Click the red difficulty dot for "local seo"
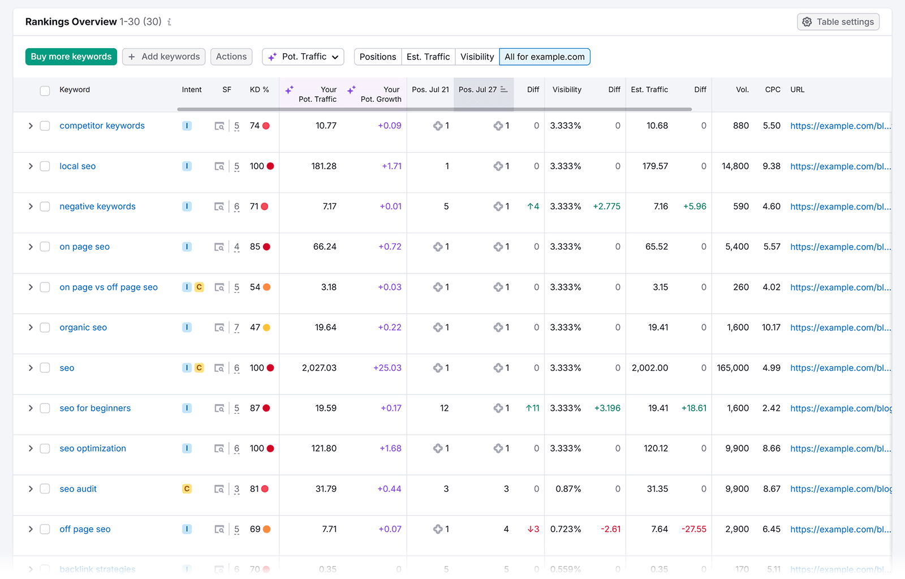This screenshot has width=905, height=579. click(270, 166)
